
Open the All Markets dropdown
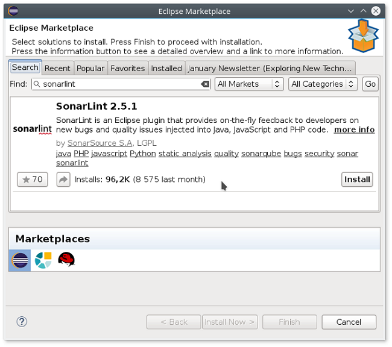click(x=249, y=84)
